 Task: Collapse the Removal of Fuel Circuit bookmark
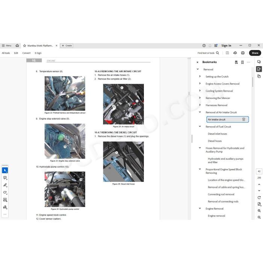200,126
